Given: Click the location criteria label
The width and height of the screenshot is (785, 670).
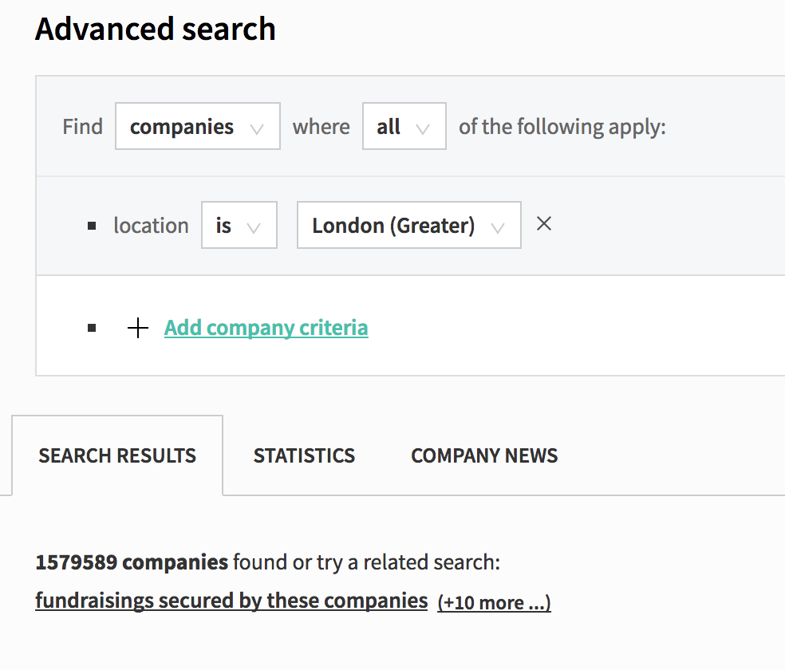Looking at the screenshot, I should pos(152,226).
